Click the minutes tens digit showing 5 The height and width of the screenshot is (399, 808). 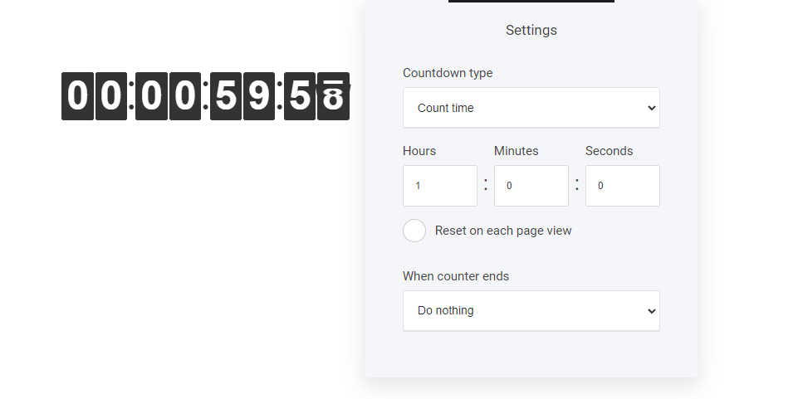coord(225,96)
